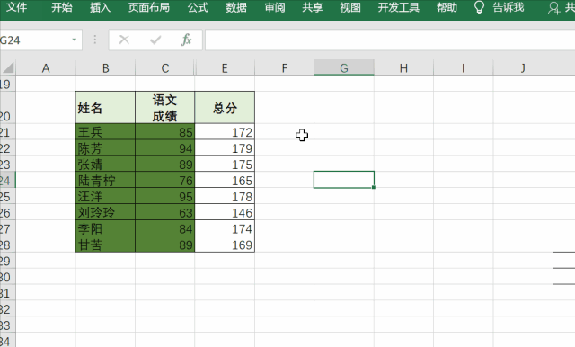Switch to the 开发工具 tab
Screen dimensions: 575x347
(399, 7)
